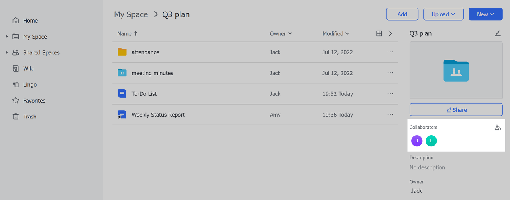
Task: Click the grid view toggle icon
Action: click(379, 34)
